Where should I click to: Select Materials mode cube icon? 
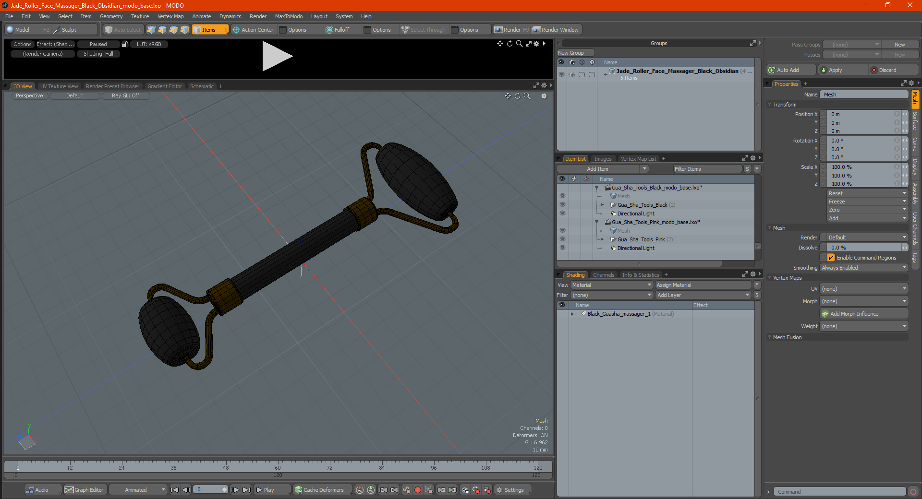[x=184, y=30]
